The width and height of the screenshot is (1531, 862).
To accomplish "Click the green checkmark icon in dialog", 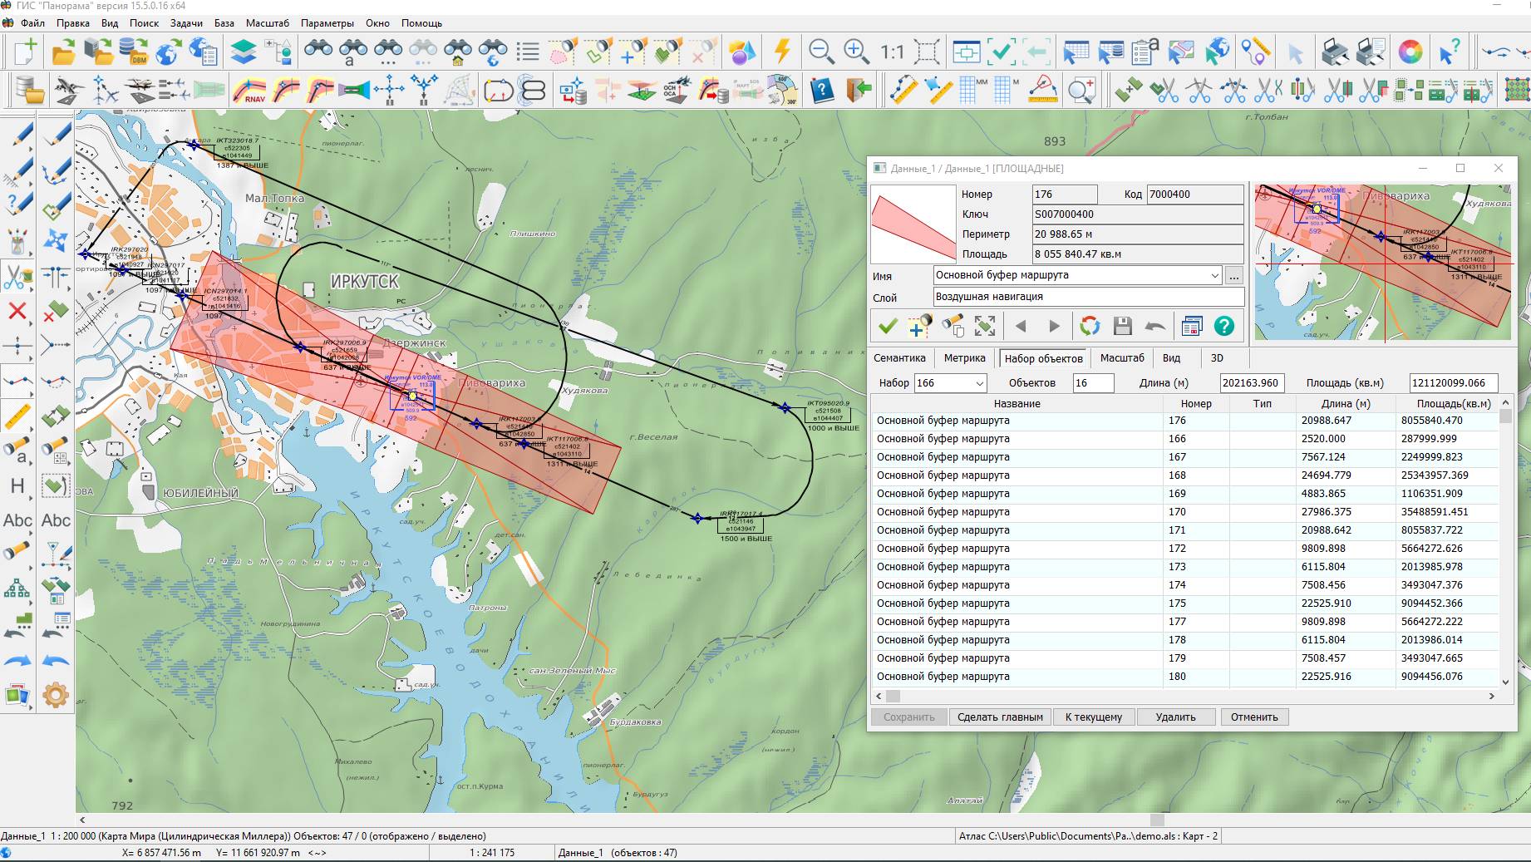I will pyautogui.click(x=888, y=327).
